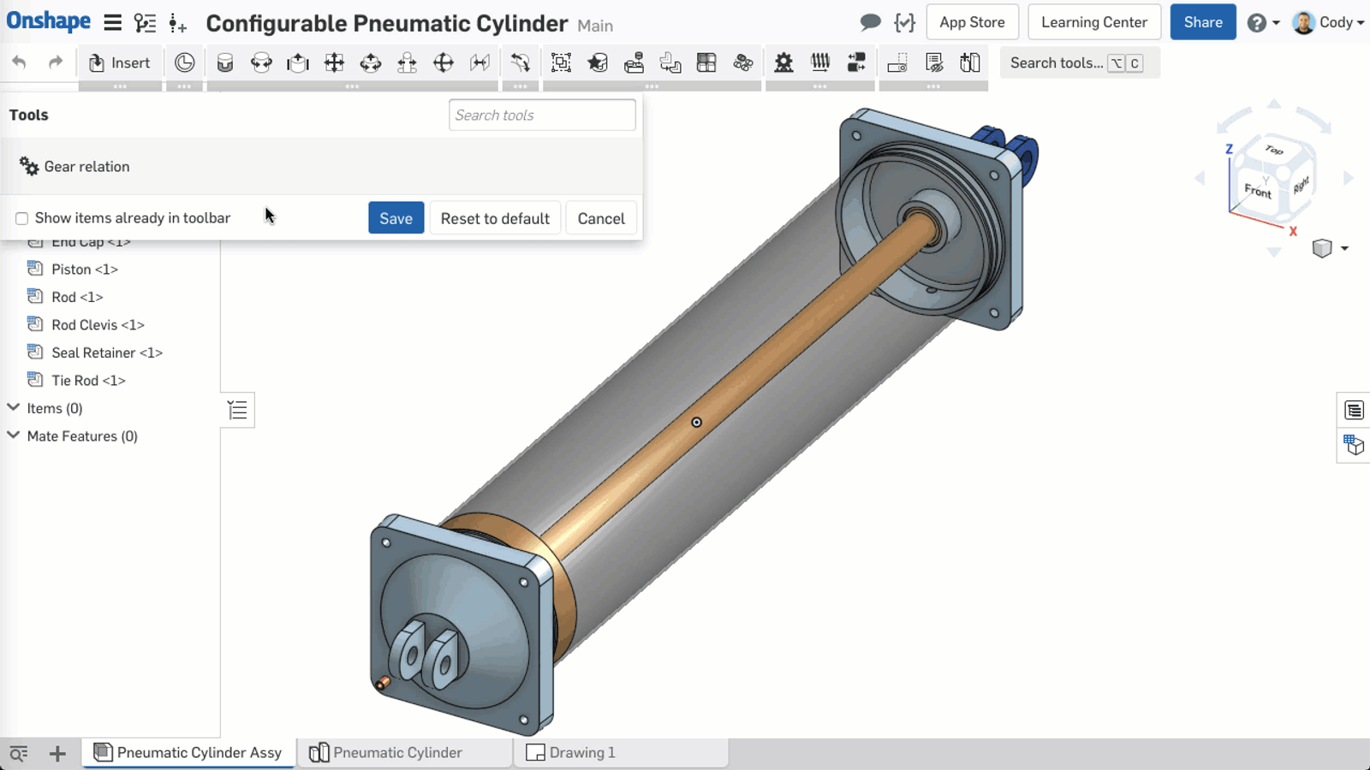Screen dimensions: 1370x770
Task: Open the Cody user account dropdown
Action: [x=1328, y=22]
